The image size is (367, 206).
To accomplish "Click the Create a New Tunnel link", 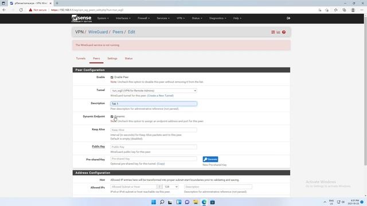I will (x=161, y=96).
